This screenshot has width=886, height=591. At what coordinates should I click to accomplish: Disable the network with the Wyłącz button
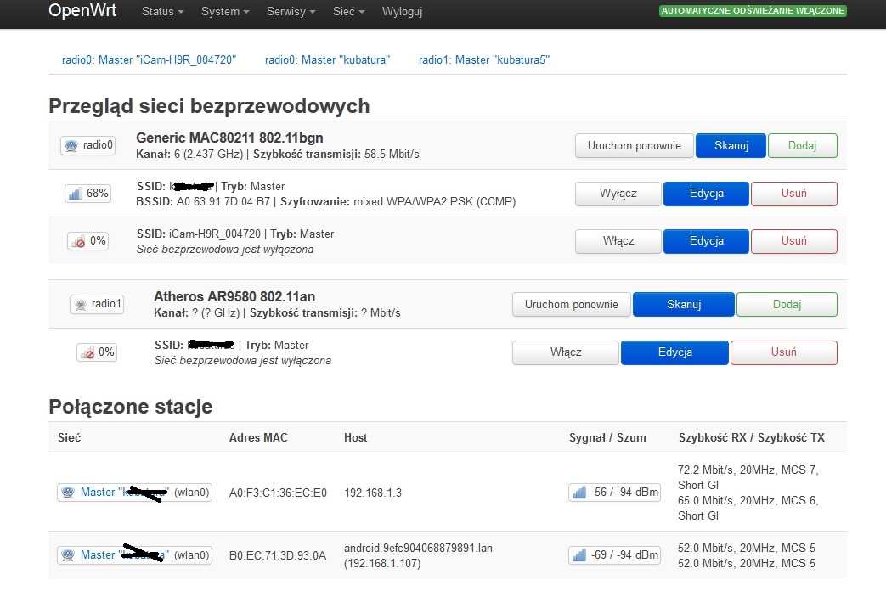click(618, 193)
